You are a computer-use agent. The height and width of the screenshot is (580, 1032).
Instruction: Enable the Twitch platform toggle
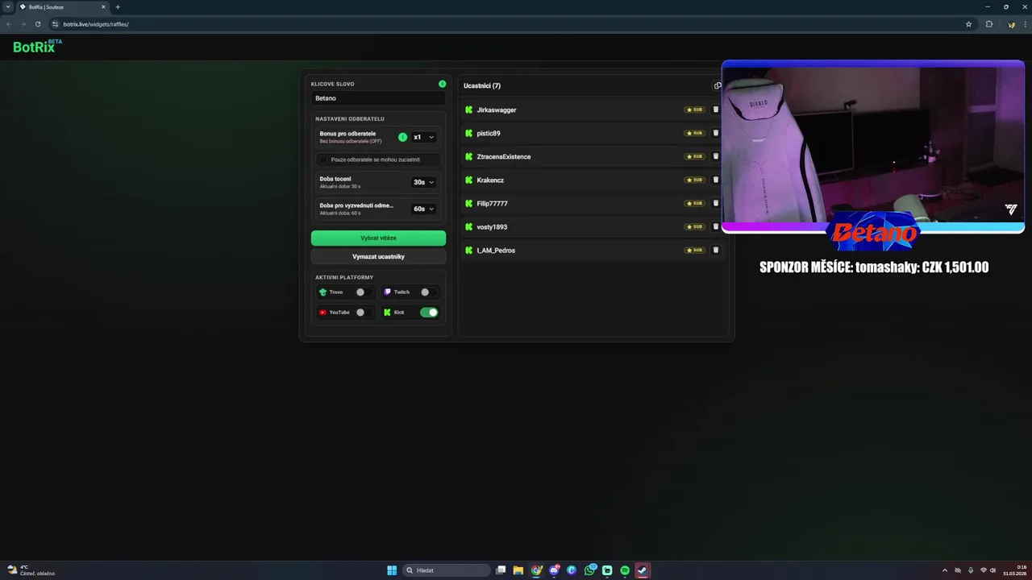click(x=427, y=292)
